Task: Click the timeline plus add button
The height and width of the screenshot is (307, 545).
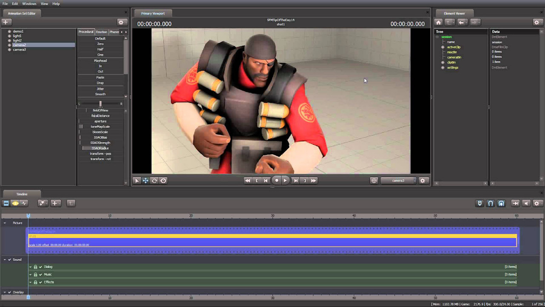Action: click(56, 203)
